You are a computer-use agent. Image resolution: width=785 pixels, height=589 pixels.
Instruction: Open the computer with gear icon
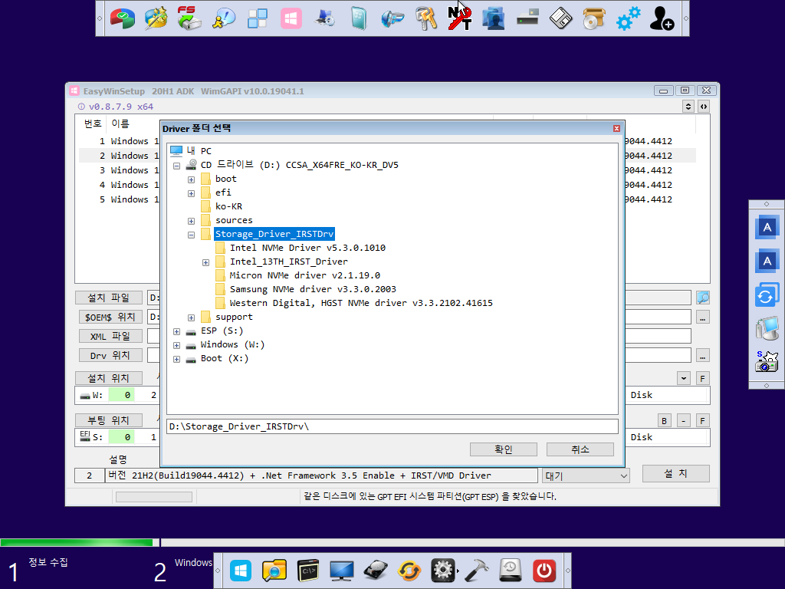coord(325,18)
